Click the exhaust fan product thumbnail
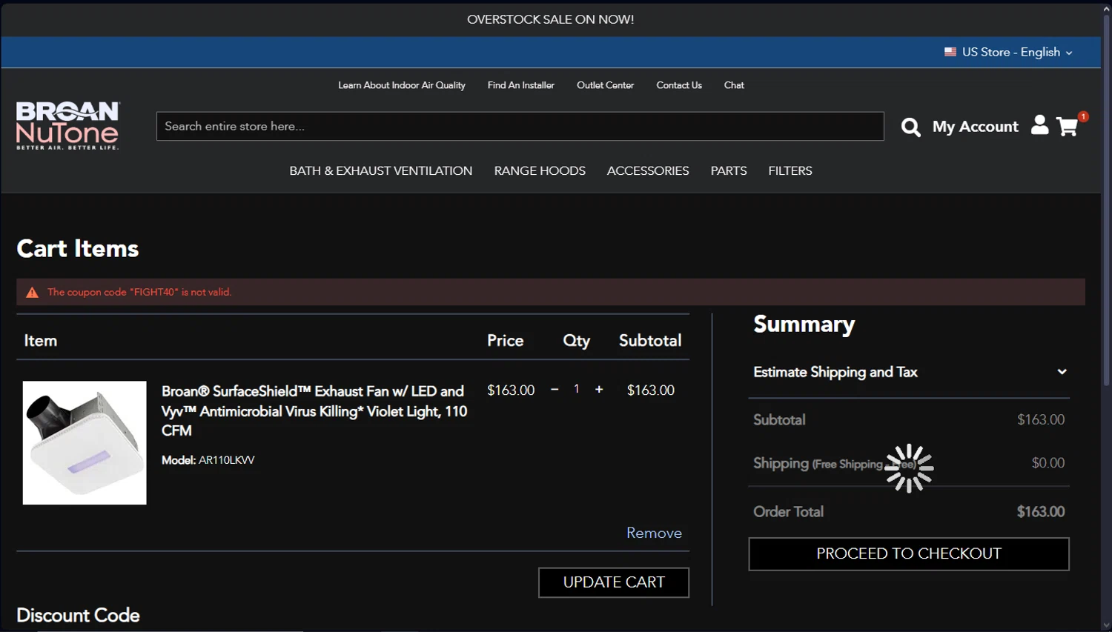The image size is (1112, 632). 85,442
